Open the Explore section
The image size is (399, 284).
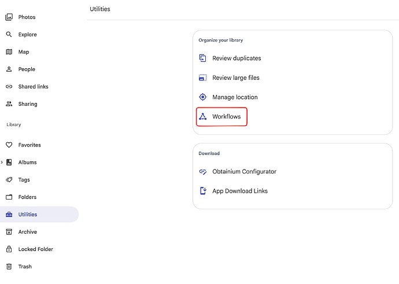(28, 34)
